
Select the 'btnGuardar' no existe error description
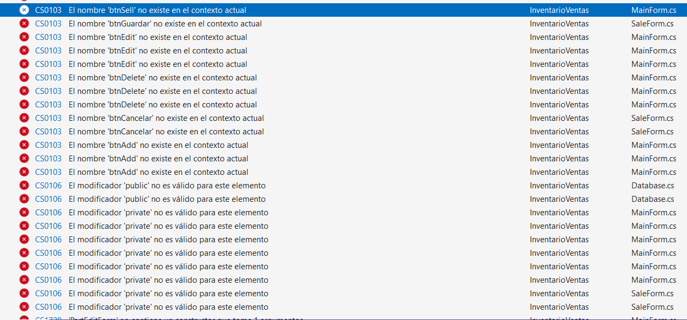[x=165, y=24]
